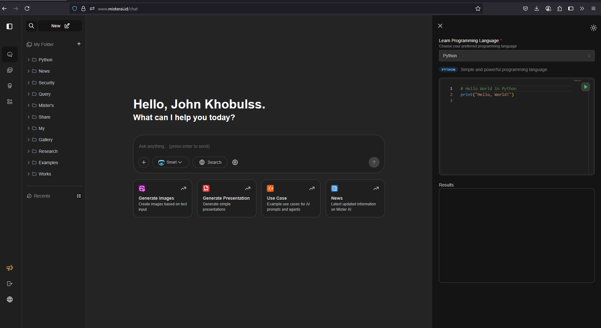
Task: Click the plus attachment button in chat box
Action: tap(144, 162)
